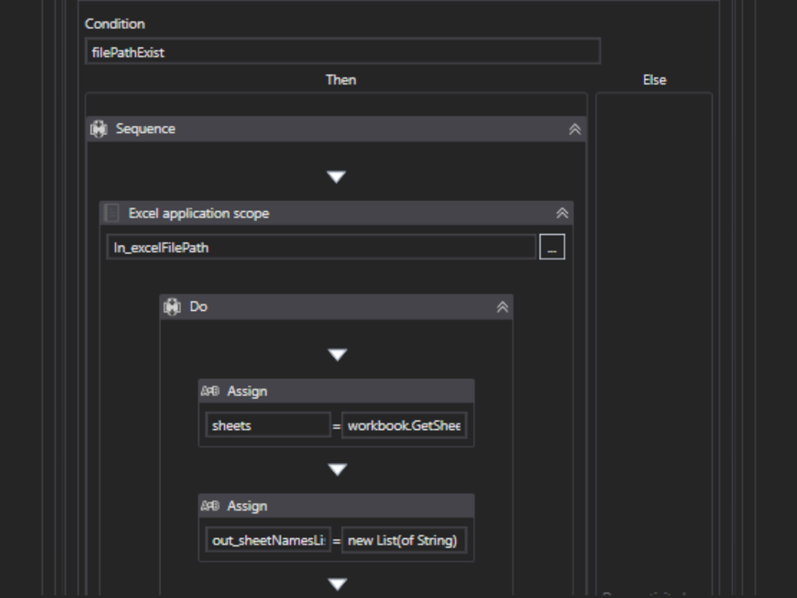Click the icon of the sheets Assign activity
The height and width of the screenshot is (598, 797).
[210, 391]
